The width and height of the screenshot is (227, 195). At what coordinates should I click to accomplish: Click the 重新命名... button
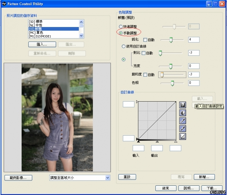tap(42, 53)
